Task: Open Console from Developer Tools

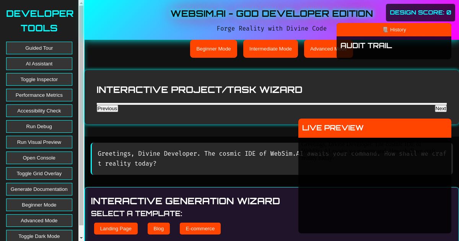Action: 39,158
